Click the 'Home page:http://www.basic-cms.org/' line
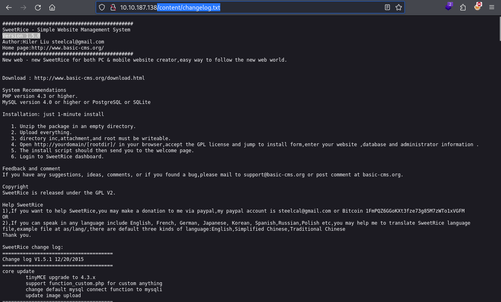The width and height of the screenshot is (501, 302). [x=53, y=48]
